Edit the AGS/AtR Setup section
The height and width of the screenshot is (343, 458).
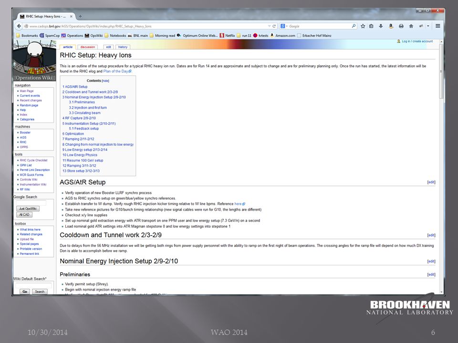[431, 182]
